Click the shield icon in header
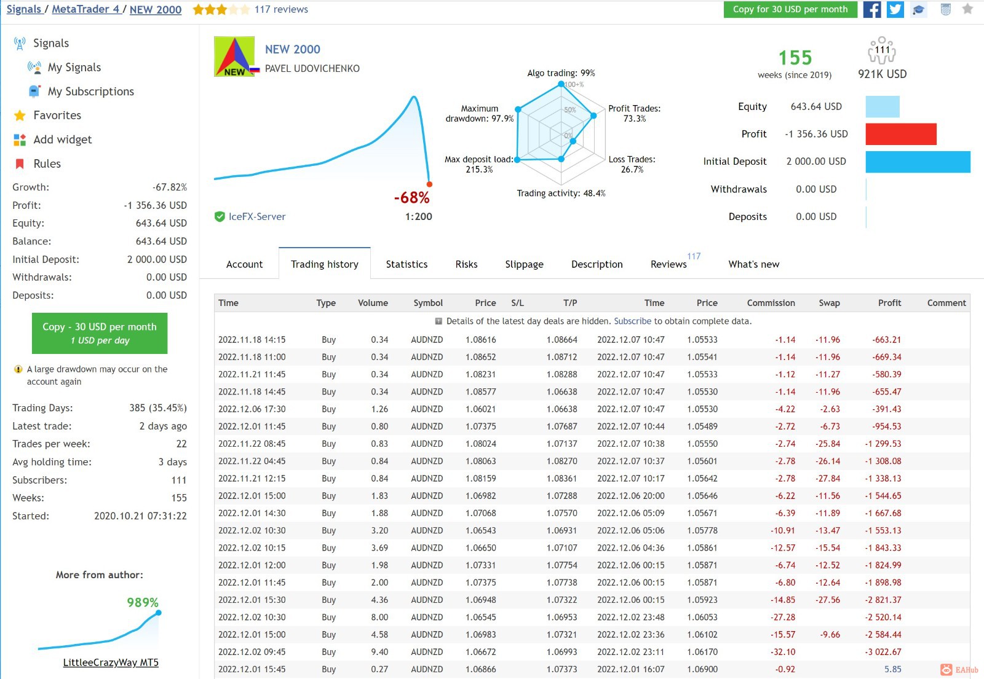984x679 pixels. [946, 9]
